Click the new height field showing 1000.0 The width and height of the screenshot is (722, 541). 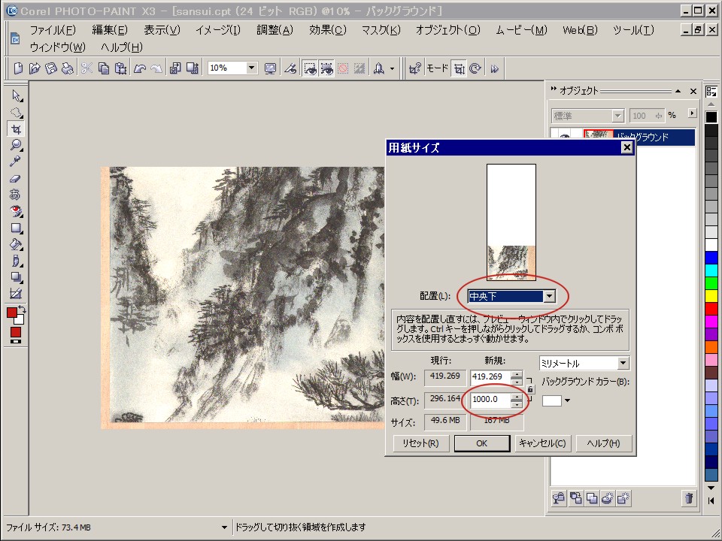(x=490, y=399)
